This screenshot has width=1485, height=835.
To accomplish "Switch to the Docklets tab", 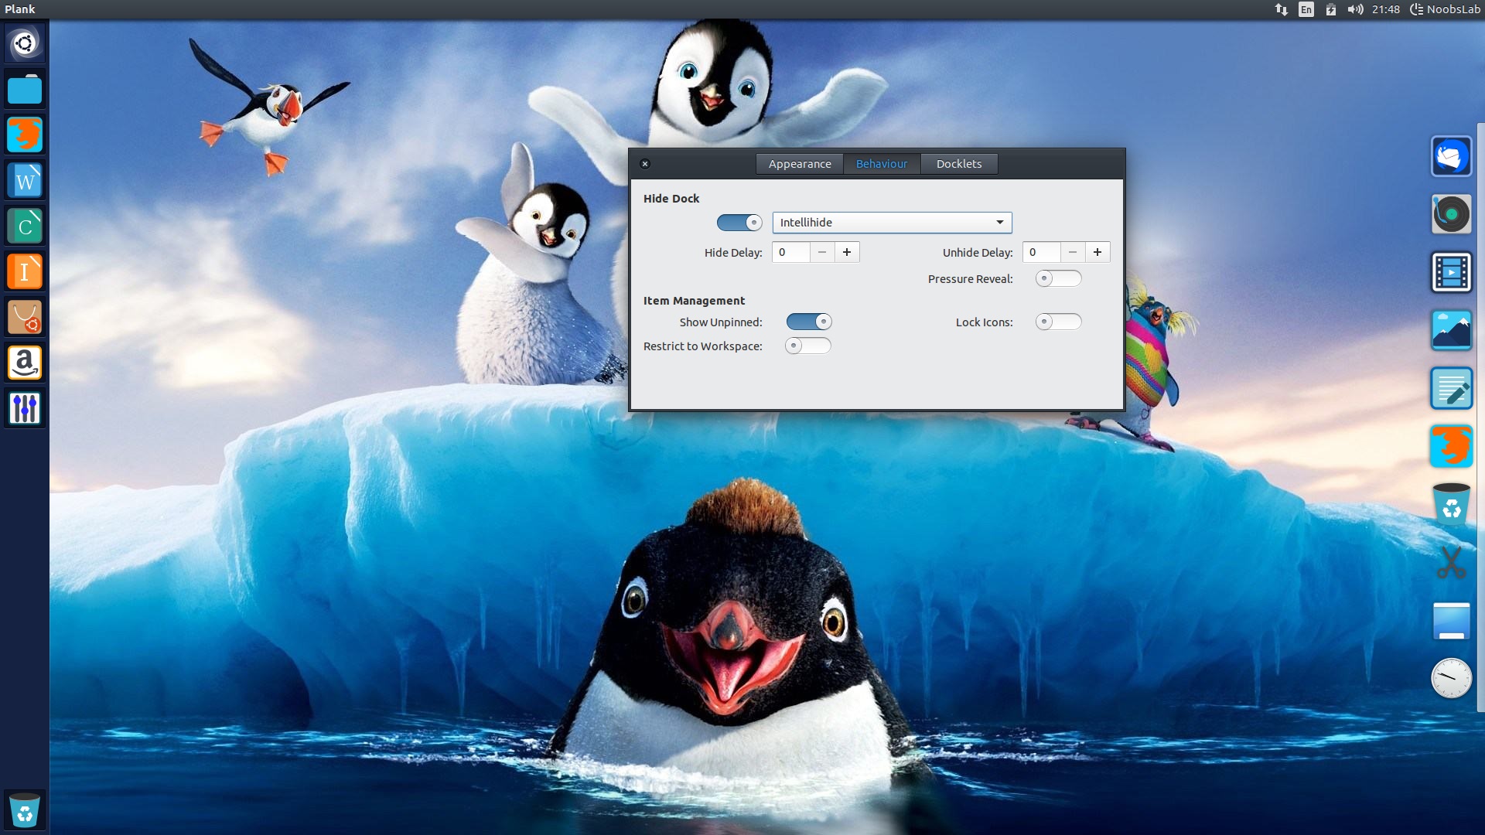I will pyautogui.click(x=959, y=164).
